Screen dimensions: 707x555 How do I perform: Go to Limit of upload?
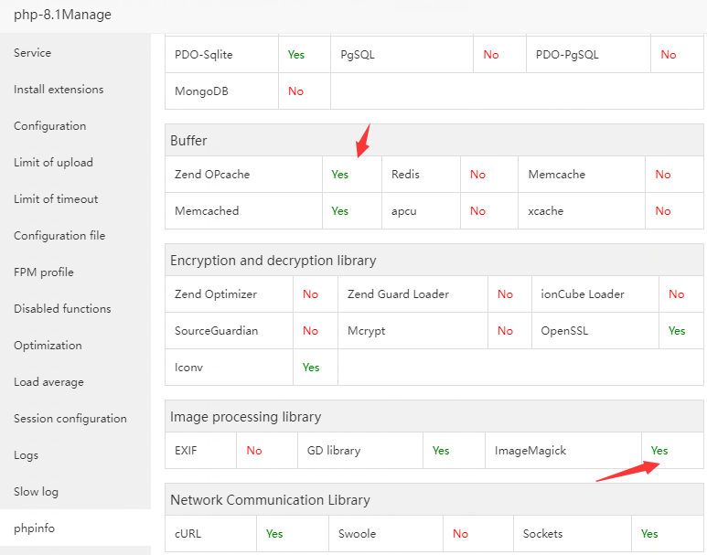(53, 163)
